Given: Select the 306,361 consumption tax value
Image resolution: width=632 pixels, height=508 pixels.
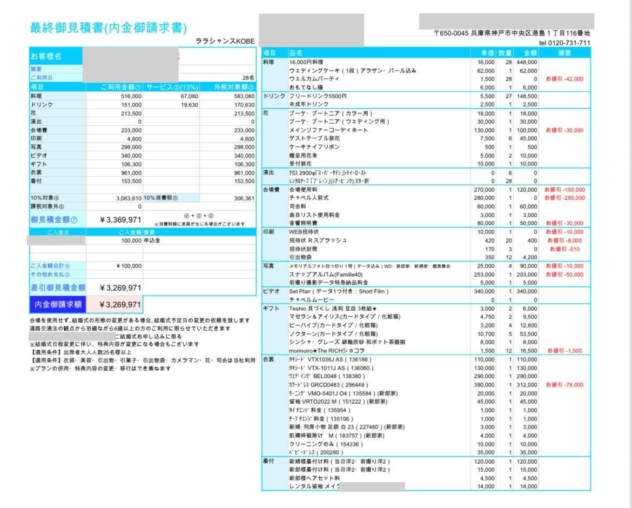Looking at the screenshot, I should pos(244,198).
